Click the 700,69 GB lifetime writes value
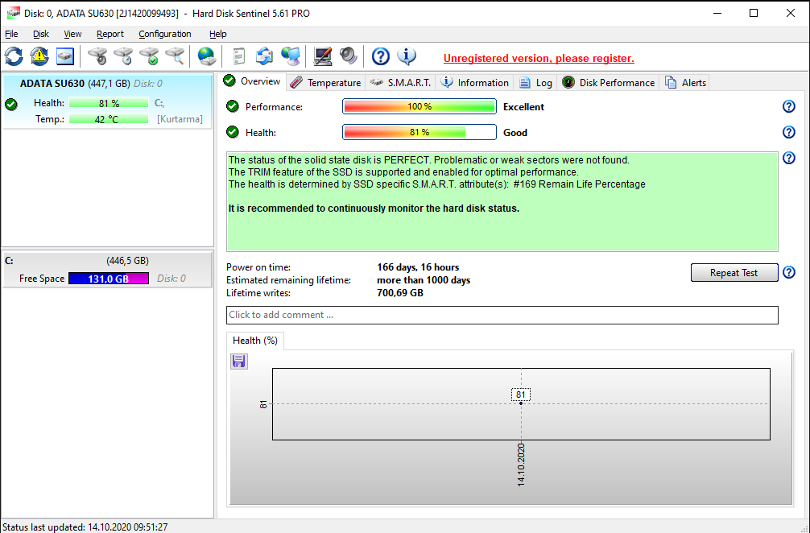Screen dimensions: 810x533 pyautogui.click(x=400, y=293)
